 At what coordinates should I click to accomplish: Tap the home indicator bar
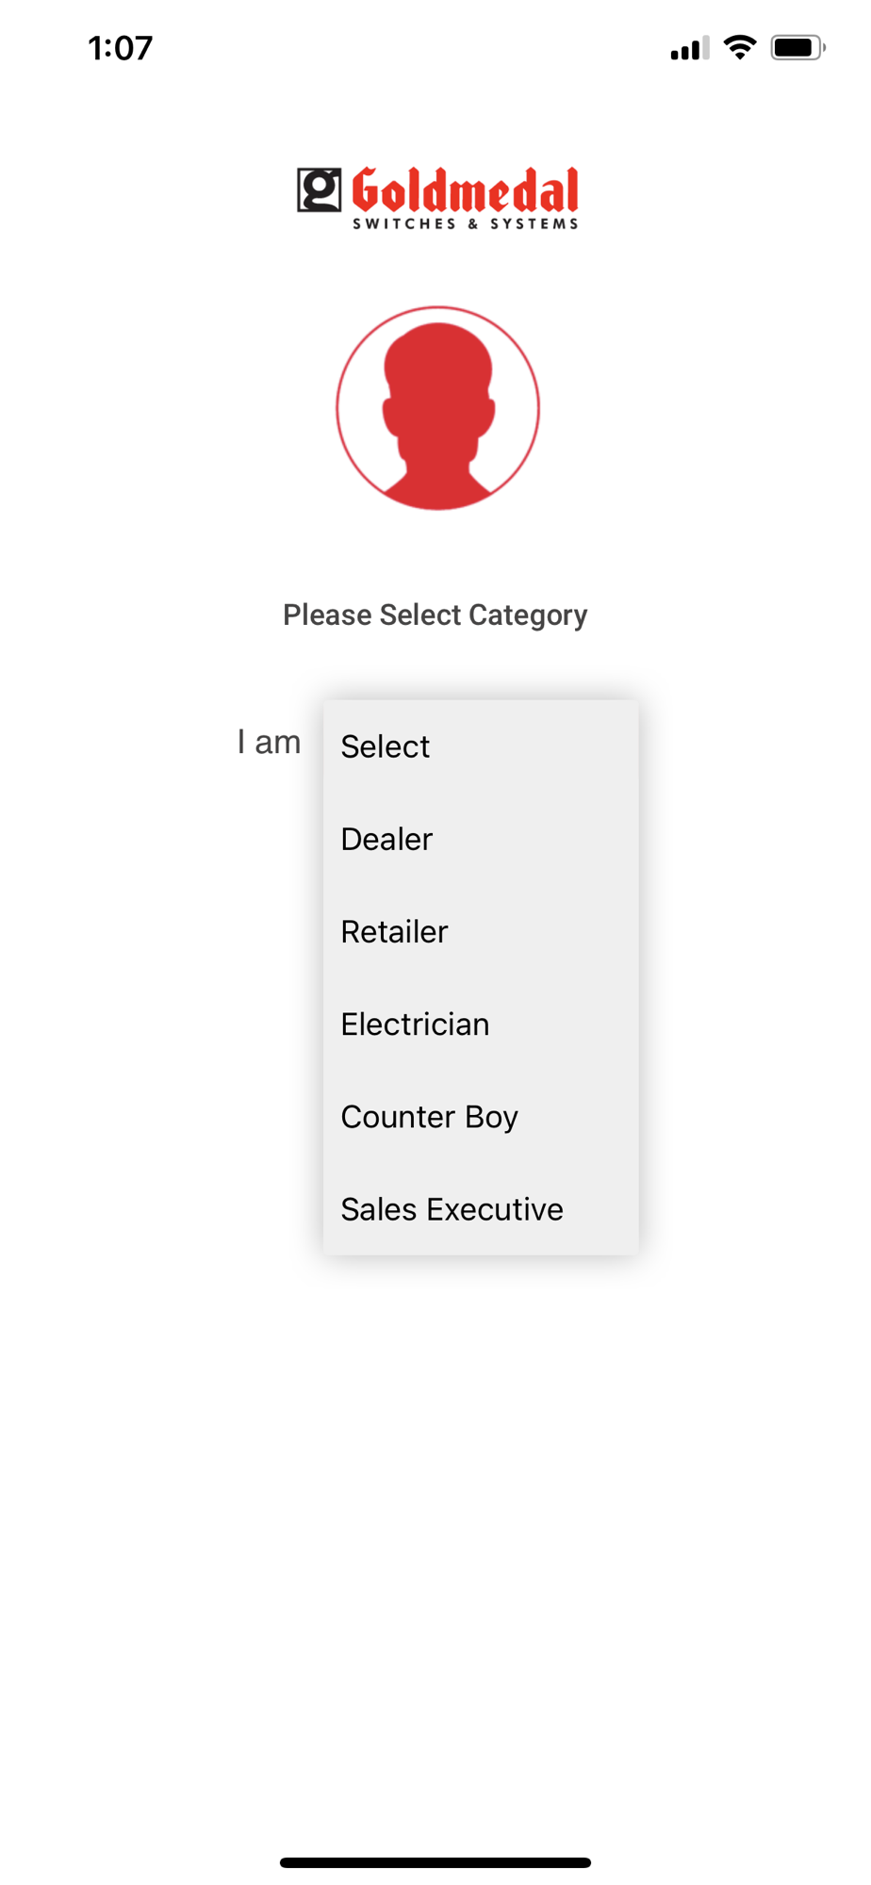pyautogui.click(x=435, y=1862)
